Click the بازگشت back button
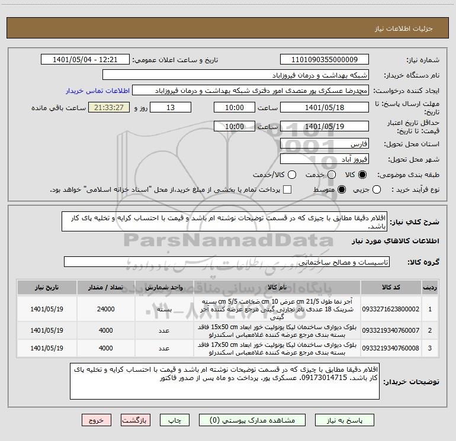This screenshot has width=456, height=441. tap(136, 420)
